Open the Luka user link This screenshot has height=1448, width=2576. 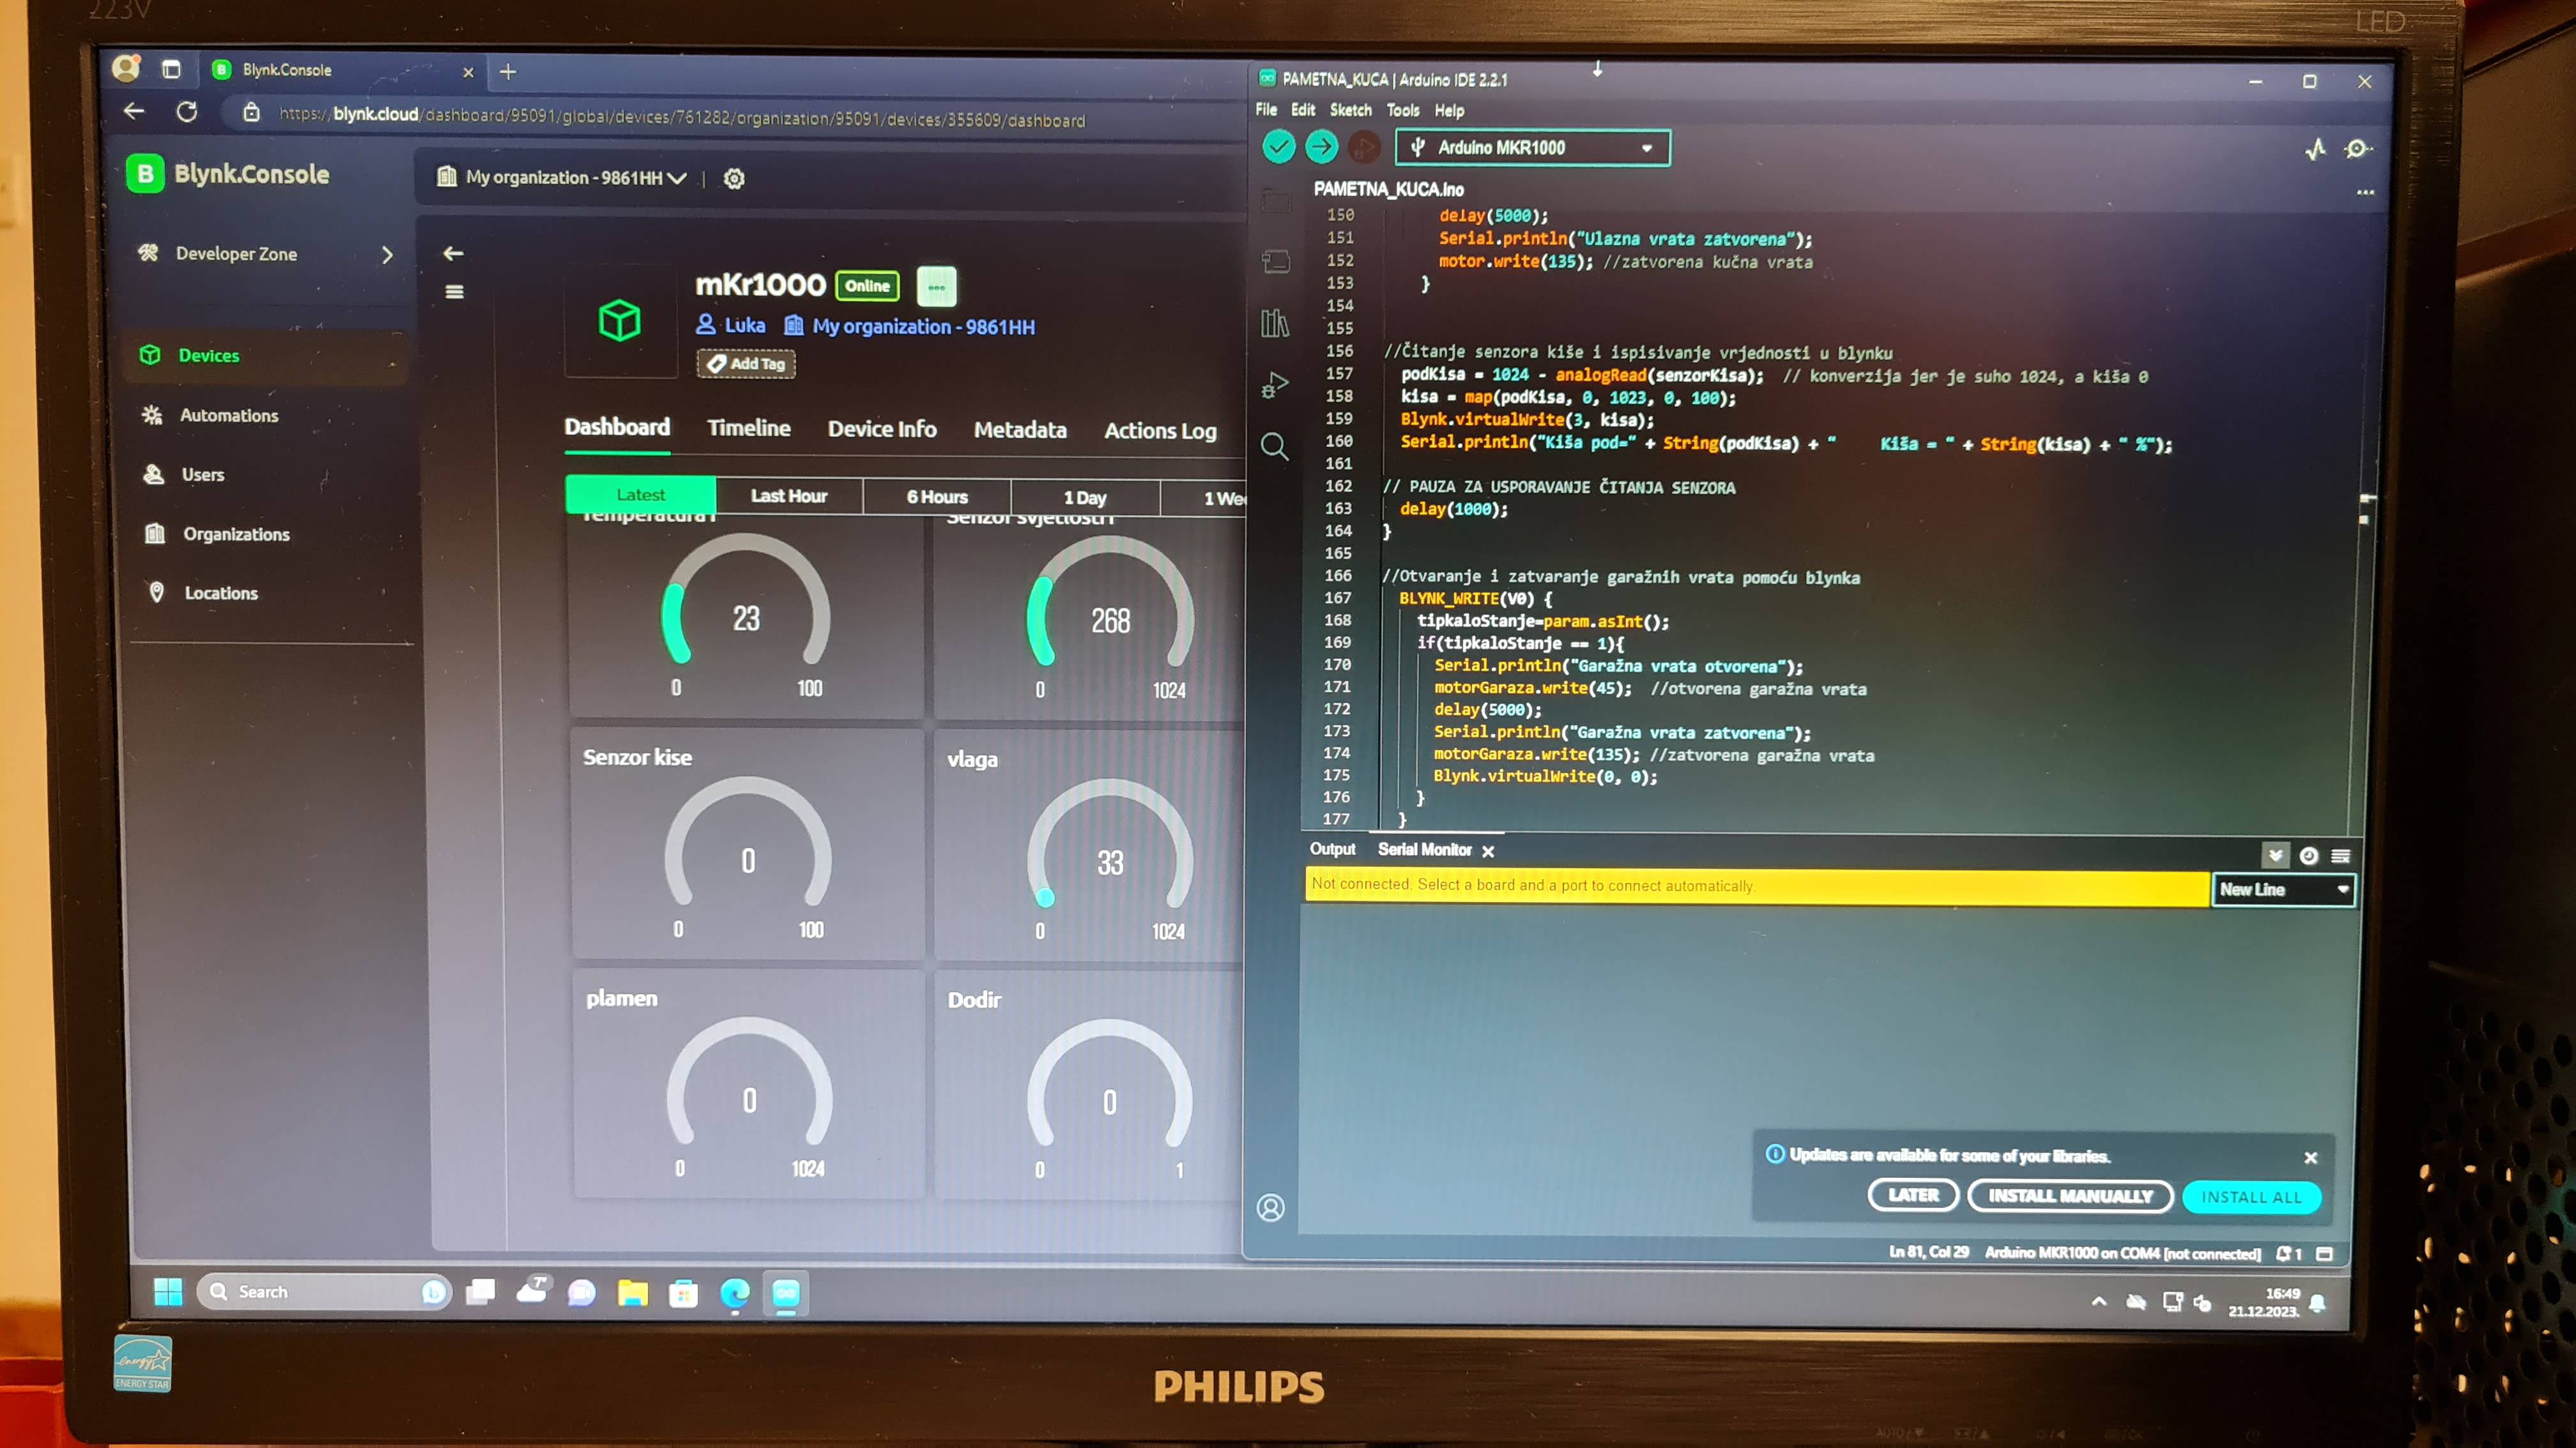pyautogui.click(x=731, y=325)
